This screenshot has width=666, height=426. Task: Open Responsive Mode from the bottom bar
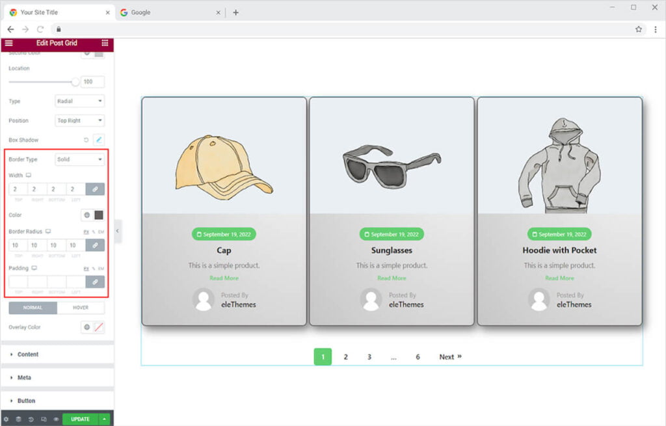[x=44, y=419]
